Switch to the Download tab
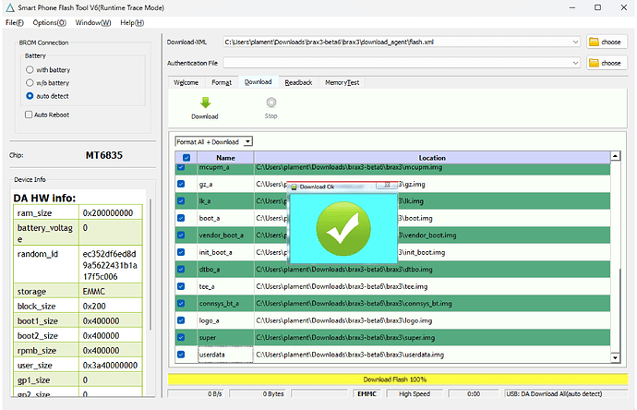The image size is (637, 410). (x=258, y=81)
